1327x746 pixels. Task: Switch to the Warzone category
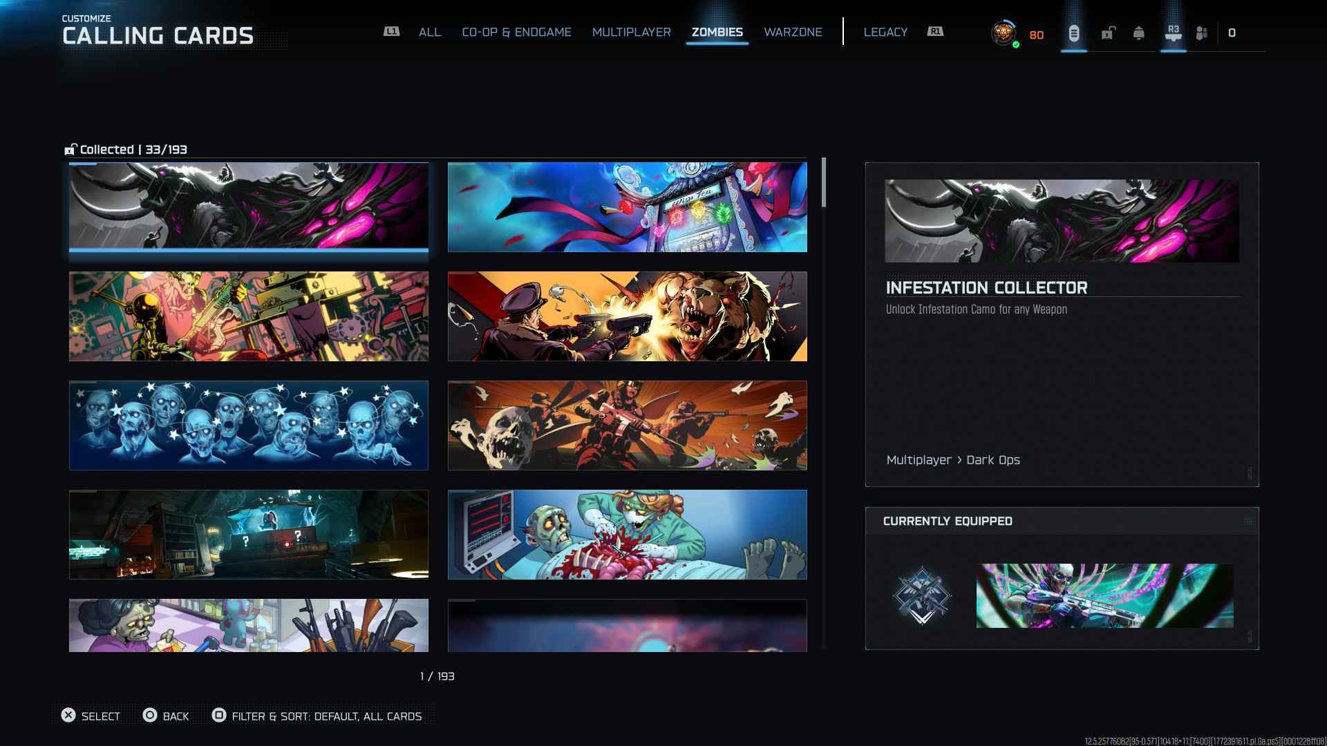(793, 32)
